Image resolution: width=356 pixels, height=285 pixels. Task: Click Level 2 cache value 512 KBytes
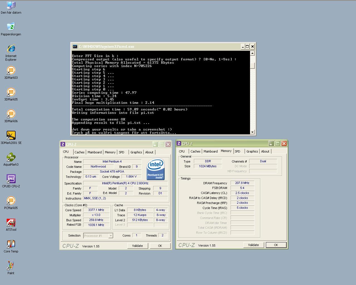click(x=140, y=220)
